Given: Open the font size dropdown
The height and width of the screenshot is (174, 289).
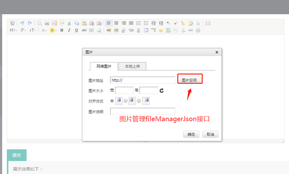Looking at the screenshot, I should [32, 30].
